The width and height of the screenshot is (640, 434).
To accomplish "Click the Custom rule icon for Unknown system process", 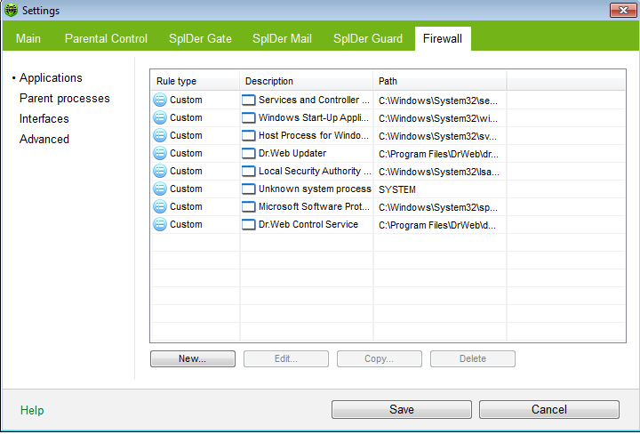I will pyautogui.click(x=160, y=189).
